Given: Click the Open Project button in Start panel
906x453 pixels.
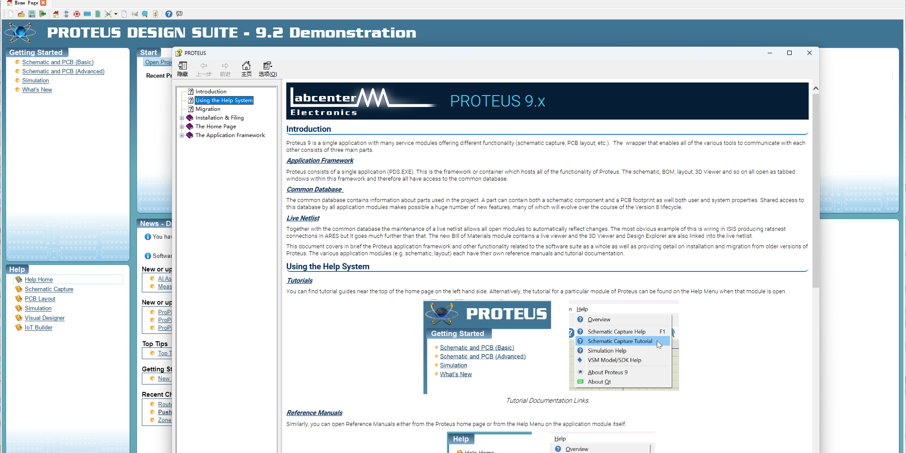Looking at the screenshot, I should tap(158, 62).
